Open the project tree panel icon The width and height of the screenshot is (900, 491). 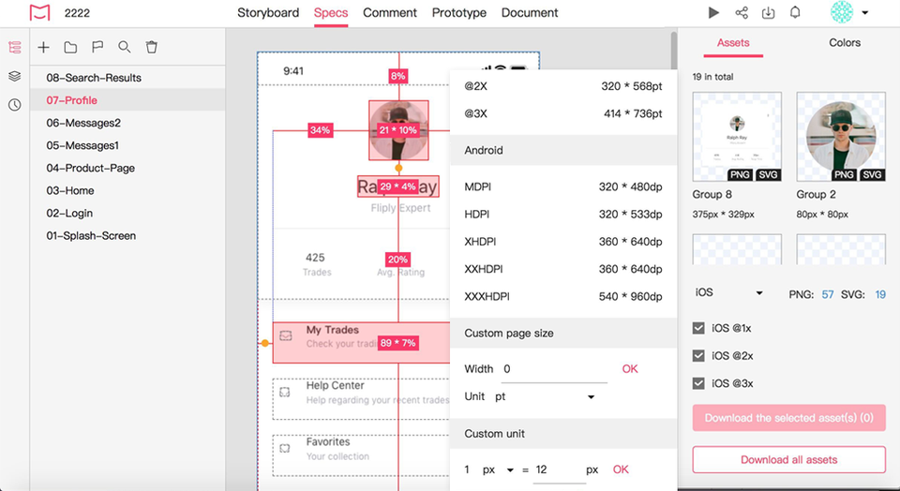point(15,47)
